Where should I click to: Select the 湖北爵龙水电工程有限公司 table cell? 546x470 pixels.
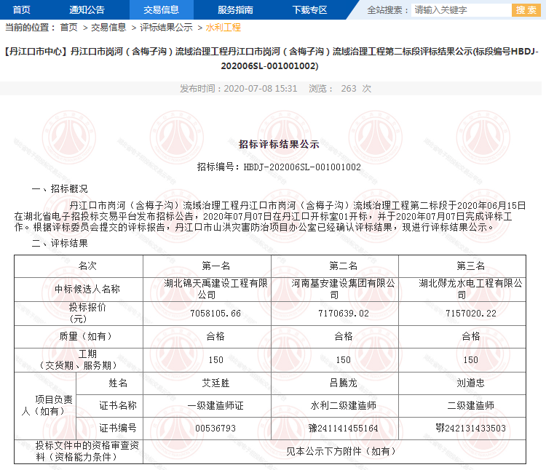pos(470,289)
